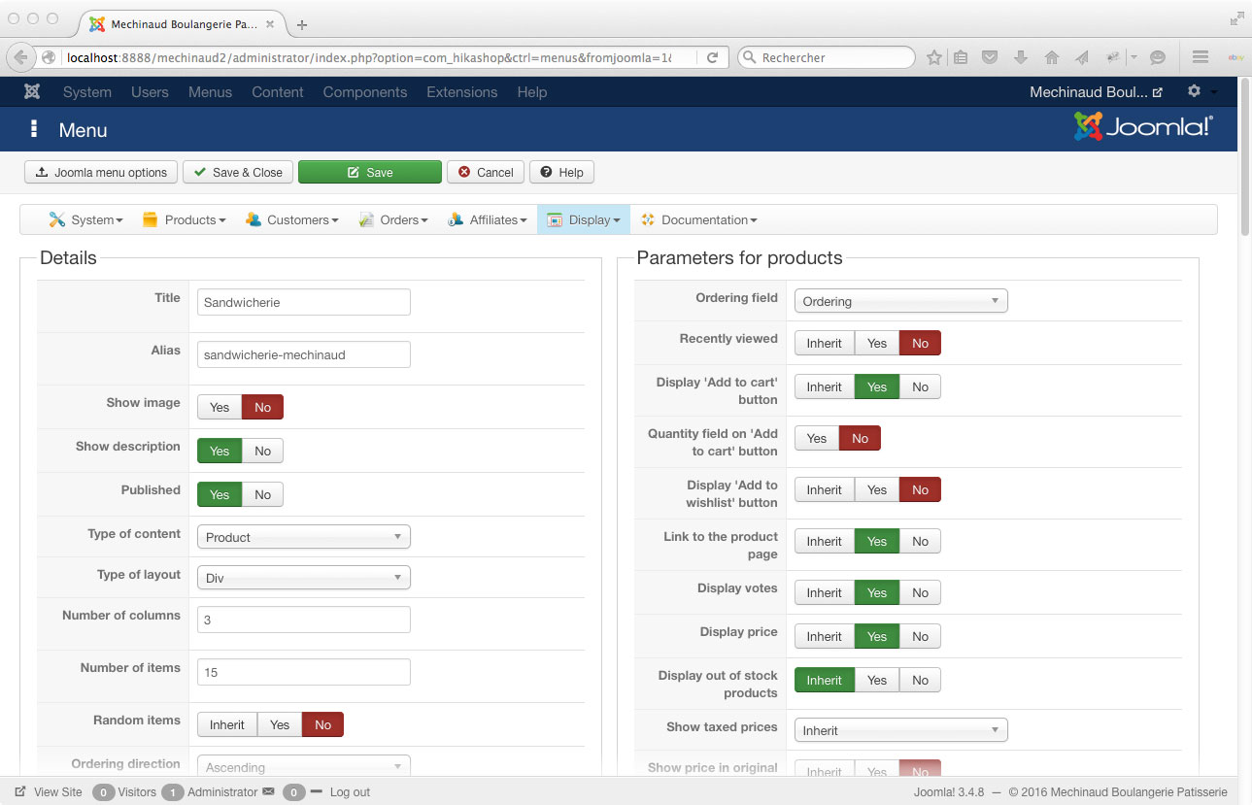Set Display price to No
The height and width of the screenshot is (805, 1252).
tap(920, 636)
